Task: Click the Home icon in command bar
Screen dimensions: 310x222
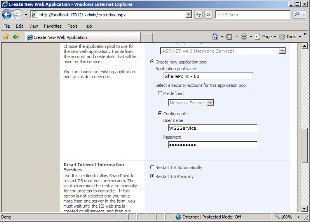Action: (215, 37)
